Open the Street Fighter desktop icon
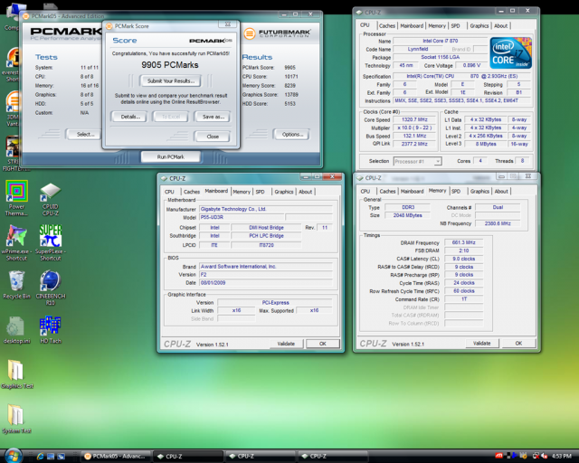The width and height of the screenshot is (579, 463). [13, 154]
